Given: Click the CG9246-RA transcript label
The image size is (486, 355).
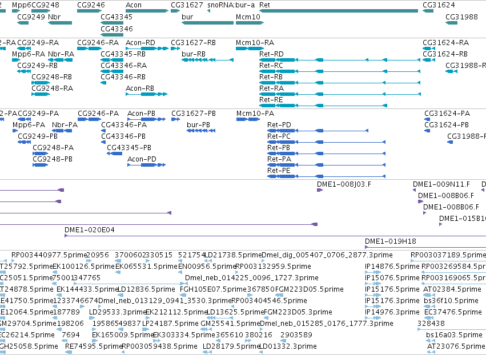Looking at the screenshot, I should pyautogui.click(x=98, y=43).
